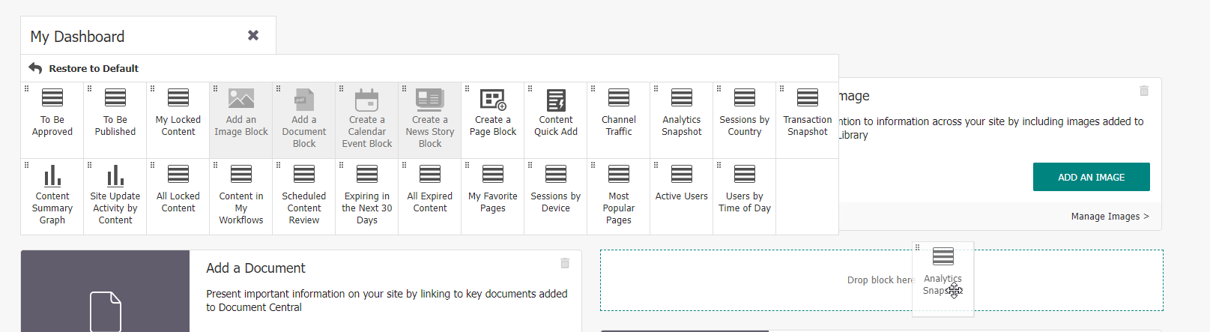The image size is (1210, 332).
Task: Click the Content Summary Graph icon
Action: click(52, 175)
